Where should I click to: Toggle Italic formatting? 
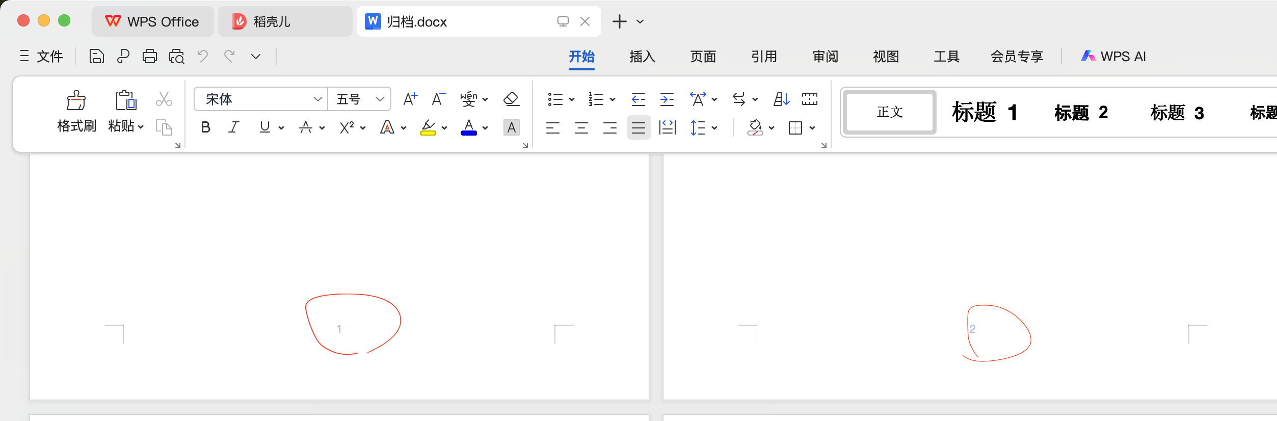(234, 127)
